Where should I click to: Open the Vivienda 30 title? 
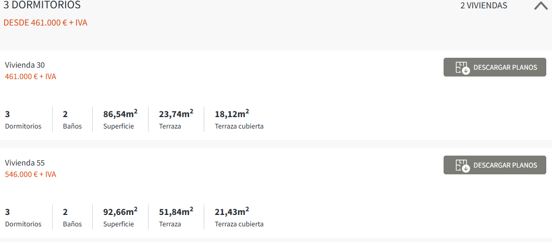(x=25, y=65)
